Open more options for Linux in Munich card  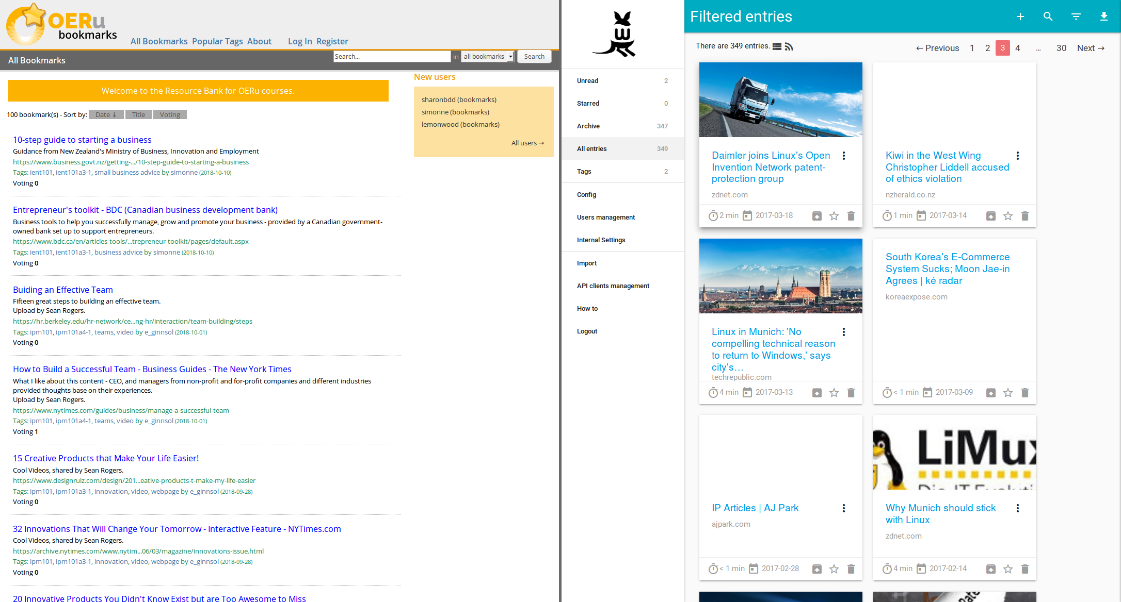[x=844, y=332]
